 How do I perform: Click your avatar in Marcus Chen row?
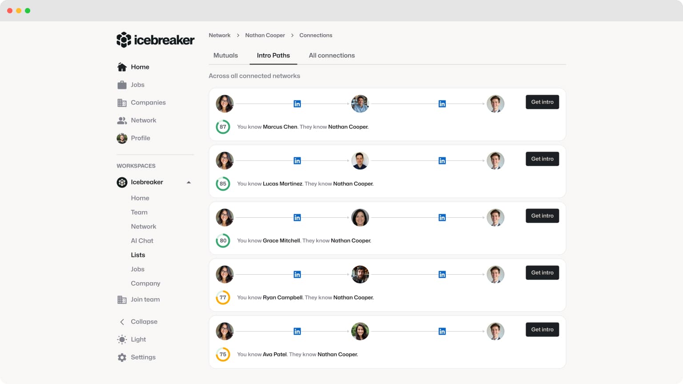click(225, 104)
